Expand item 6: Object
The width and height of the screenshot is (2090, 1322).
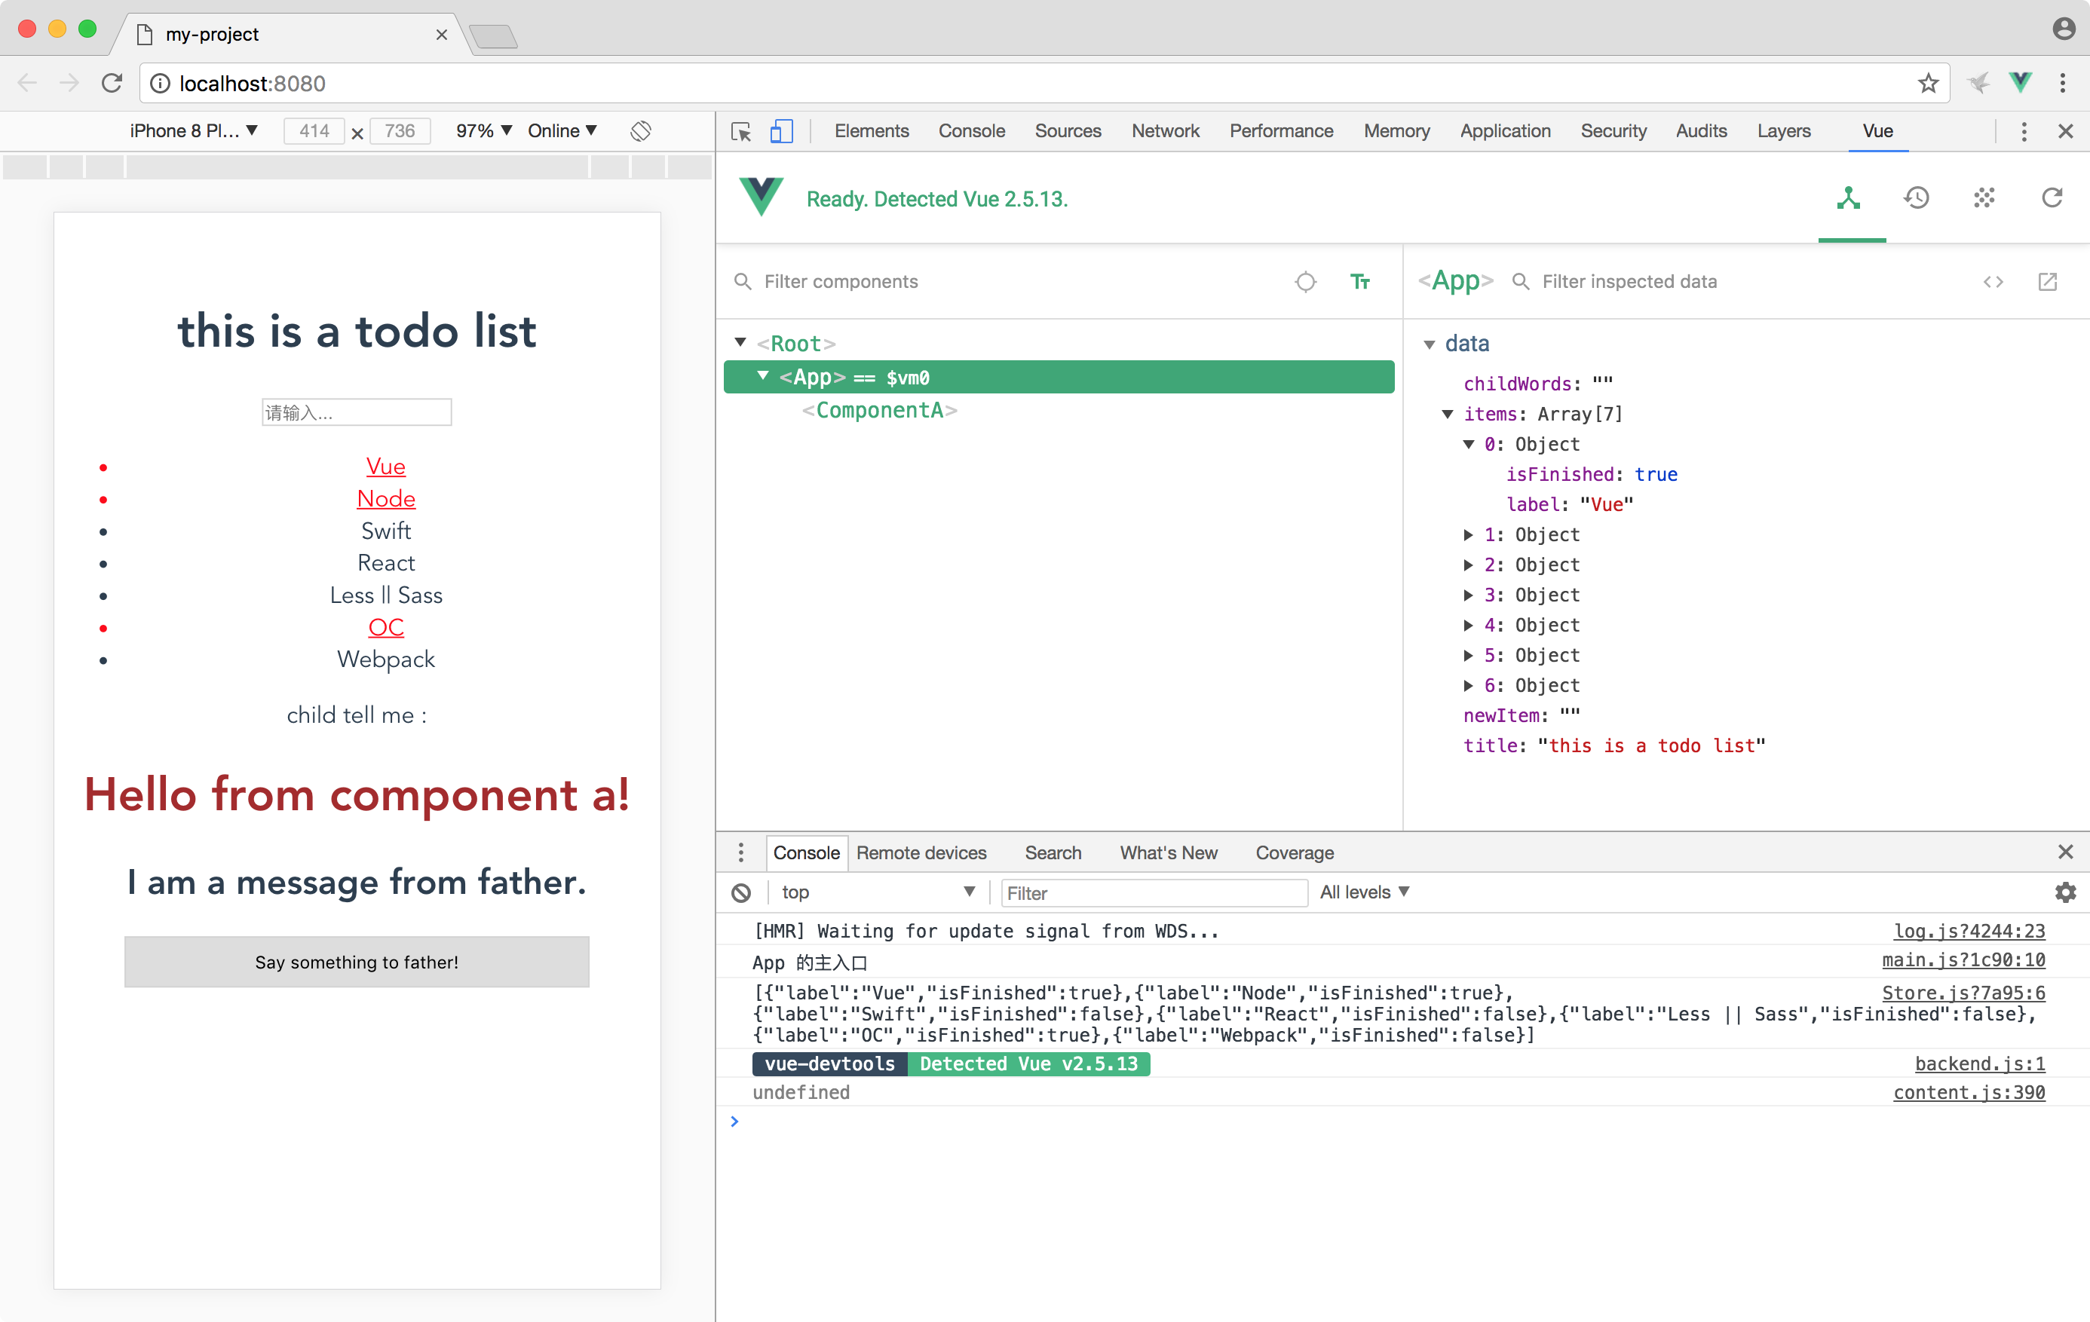(1469, 685)
